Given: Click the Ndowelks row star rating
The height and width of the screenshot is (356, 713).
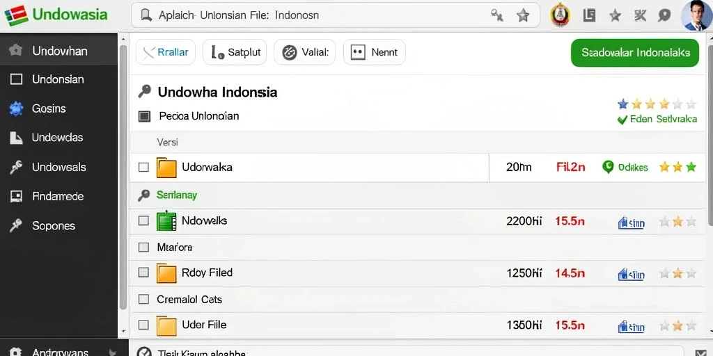Looking at the screenshot, I should tap(678, 222).
